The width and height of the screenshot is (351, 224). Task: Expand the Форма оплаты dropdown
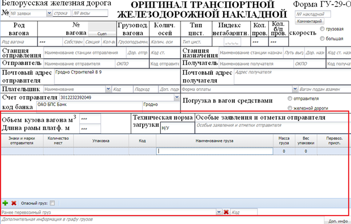coord(295,89)
